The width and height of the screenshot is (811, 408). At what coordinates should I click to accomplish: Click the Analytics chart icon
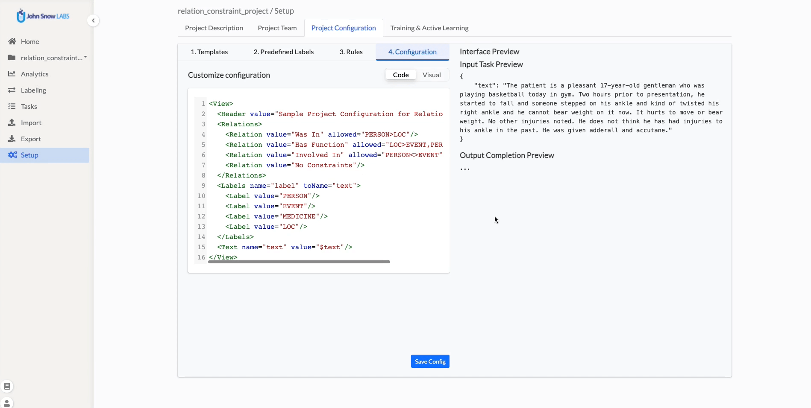point(12,74)
